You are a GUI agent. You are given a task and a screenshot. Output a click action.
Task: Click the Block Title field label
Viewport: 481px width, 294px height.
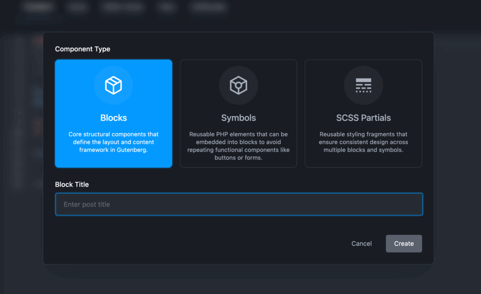tap(72, 184)
